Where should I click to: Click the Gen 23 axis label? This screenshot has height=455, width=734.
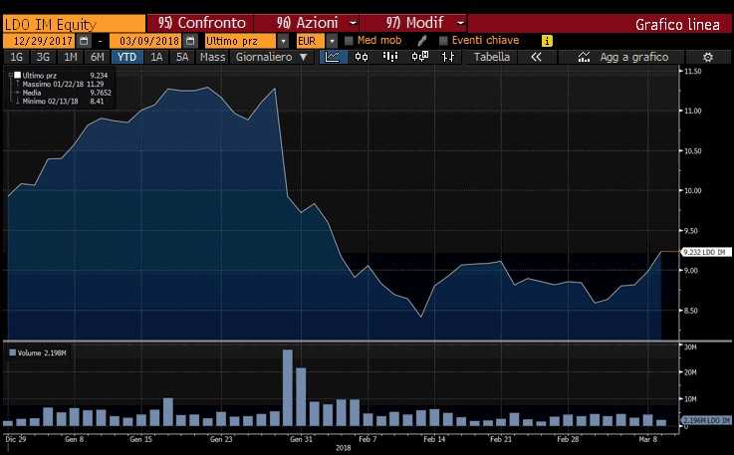click(x=221, y=439)
